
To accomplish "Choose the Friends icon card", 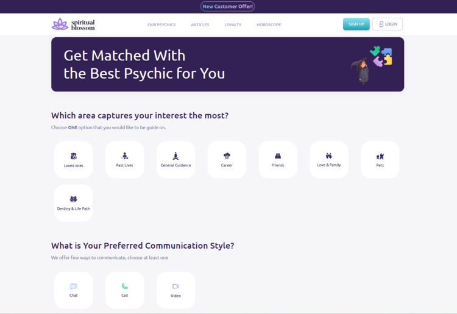I will pyautogui.click(x=278, y=156).
